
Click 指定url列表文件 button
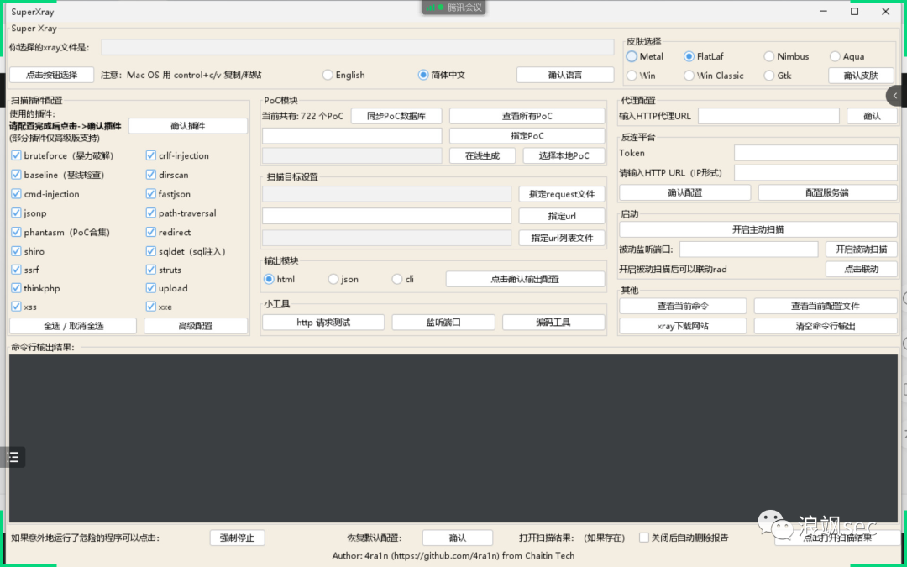[562, 238]
